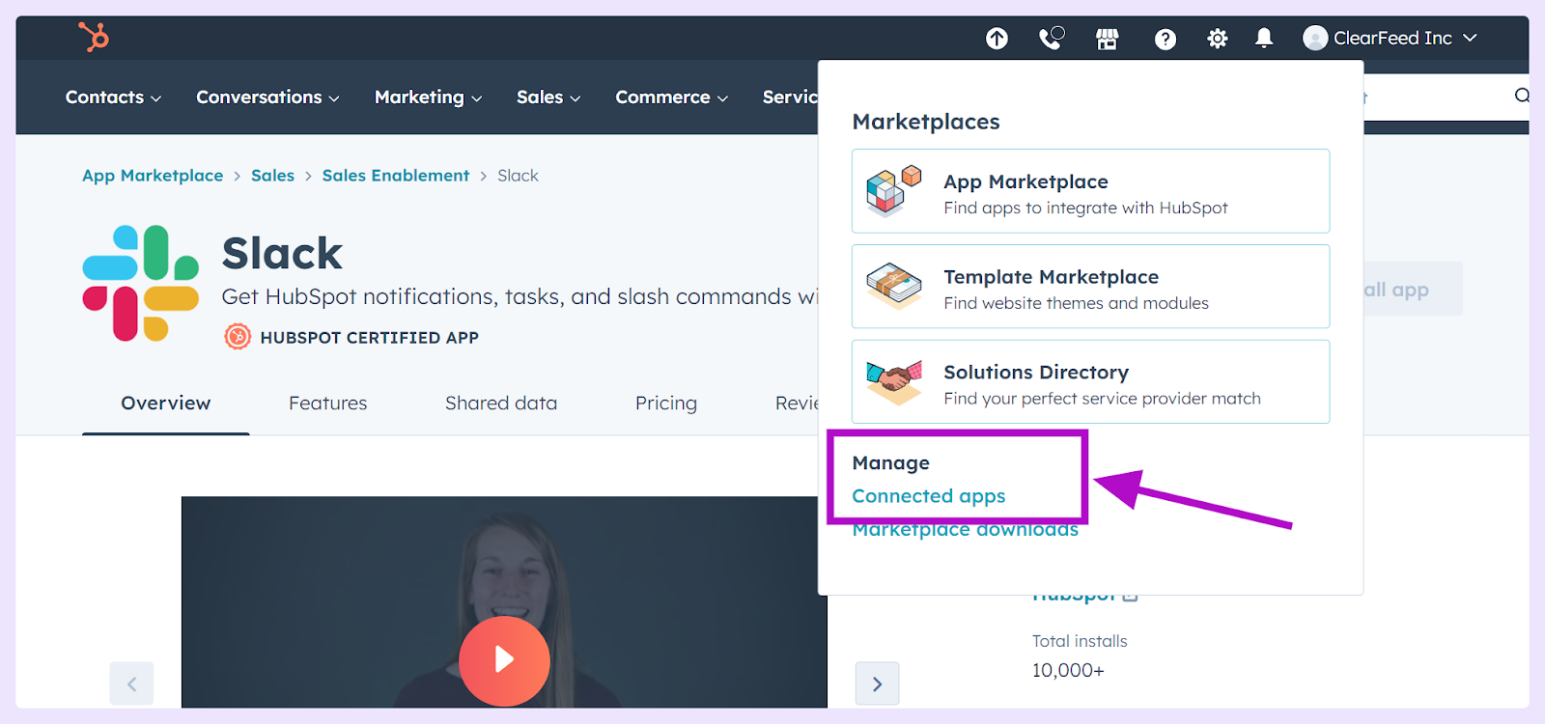This screenshot has width=1545, height=724.
Task: Expand the Contacts menu
Action: [113, 97]
